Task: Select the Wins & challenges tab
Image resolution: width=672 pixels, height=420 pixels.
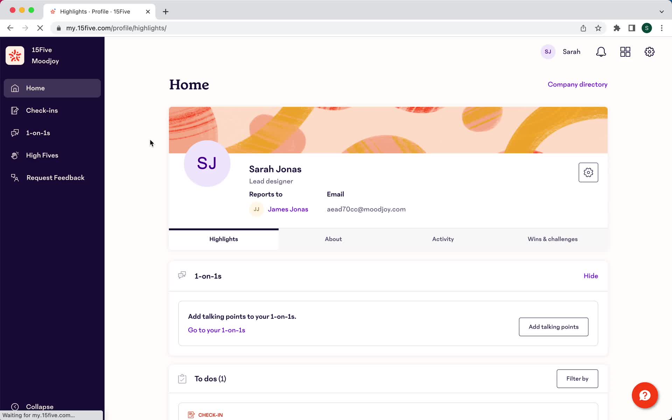Action: click(553, 239)
